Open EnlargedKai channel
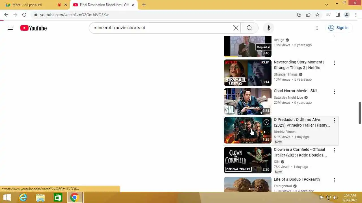Viewport: 362px width, 203px height. click(283, 186)
